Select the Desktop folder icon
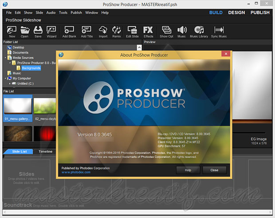 pos(9,48)
